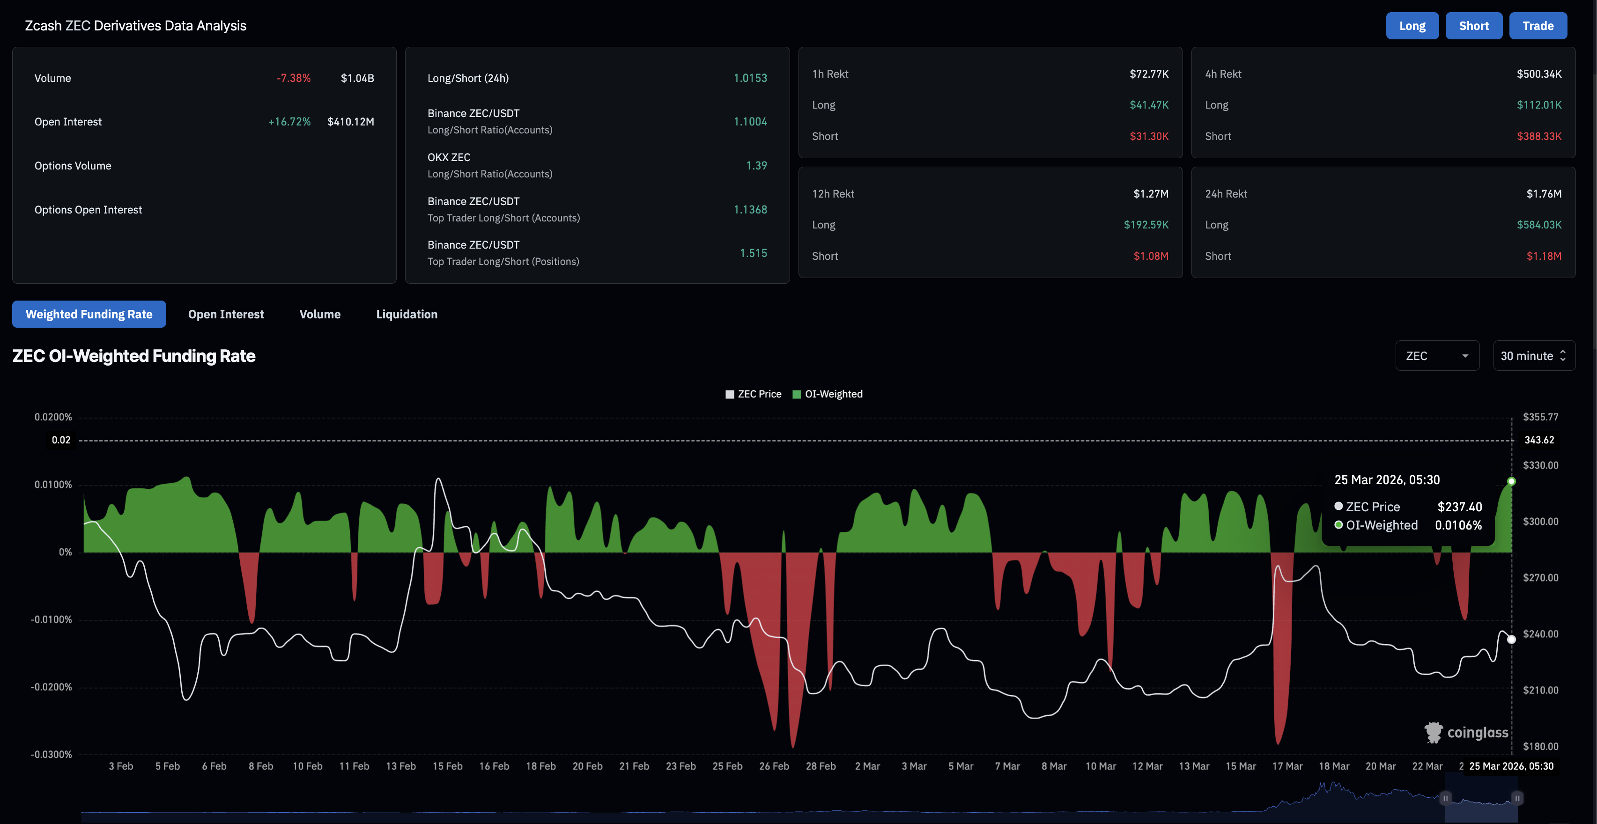Image resolution: width=1597 pixels, height=824 pixels.
Task: Open the ZEC coin dropdown
Action: point(1436,356)
